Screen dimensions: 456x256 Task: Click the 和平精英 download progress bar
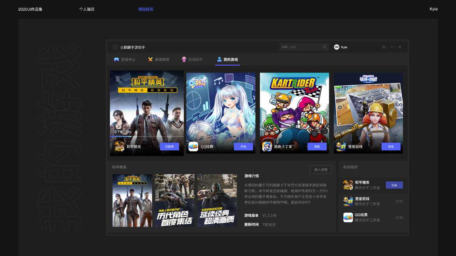[147, 137]
